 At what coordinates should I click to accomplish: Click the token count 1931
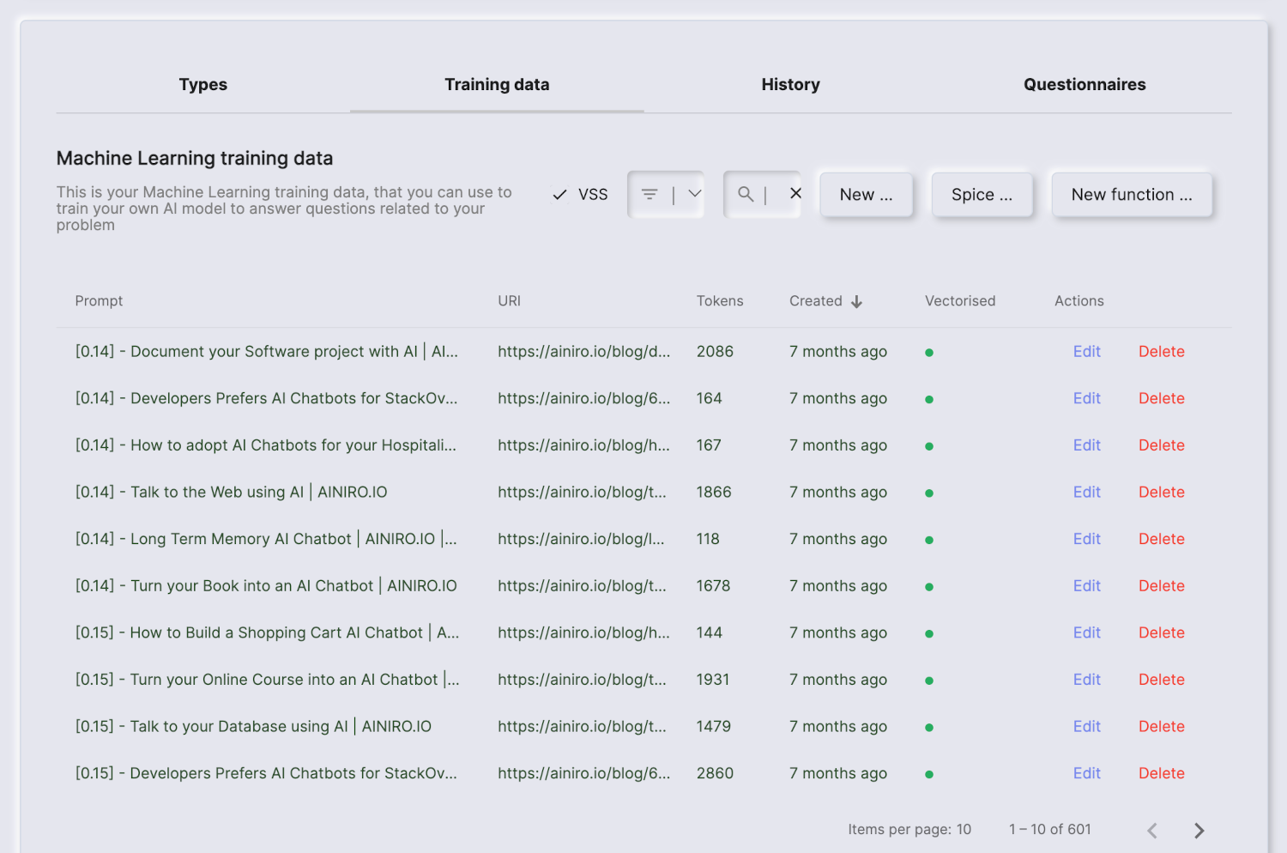(x=713, y=680)
